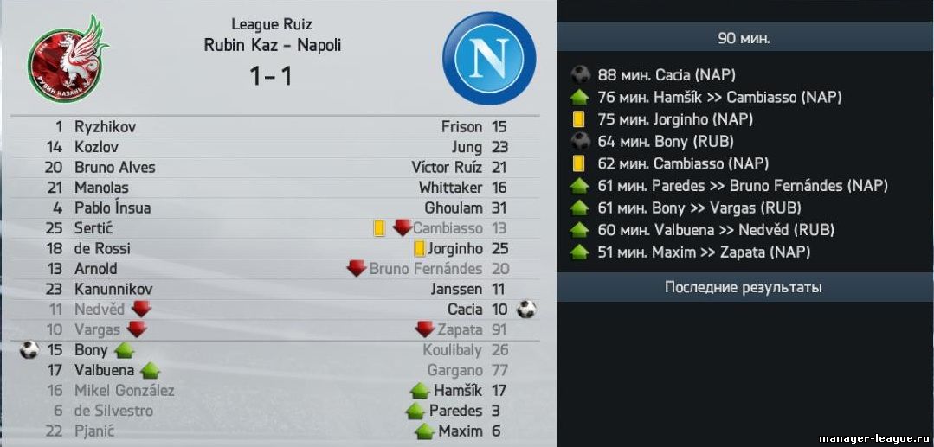Click the red arrow beside Bruno Fernándes
934x447 pixels.
[357, 268]
